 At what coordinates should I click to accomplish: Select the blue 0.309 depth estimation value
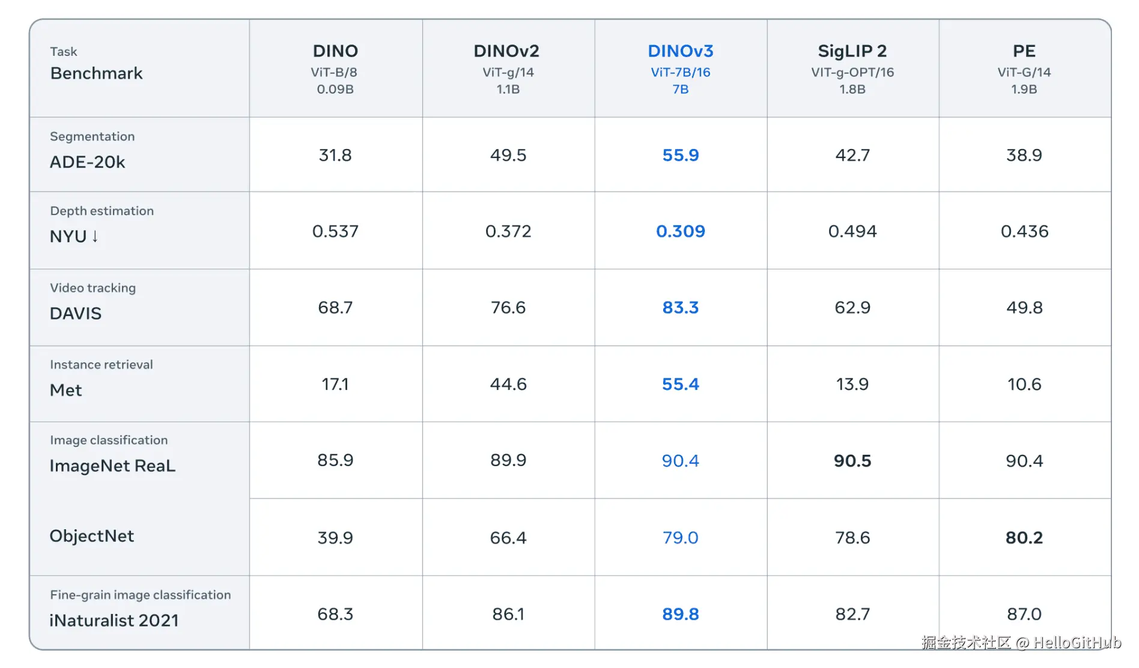680,231
